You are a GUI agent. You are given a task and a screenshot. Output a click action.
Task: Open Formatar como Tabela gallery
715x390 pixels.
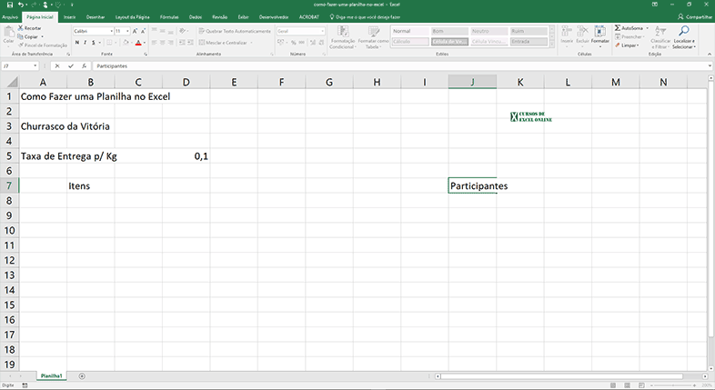tap(374, 37)
